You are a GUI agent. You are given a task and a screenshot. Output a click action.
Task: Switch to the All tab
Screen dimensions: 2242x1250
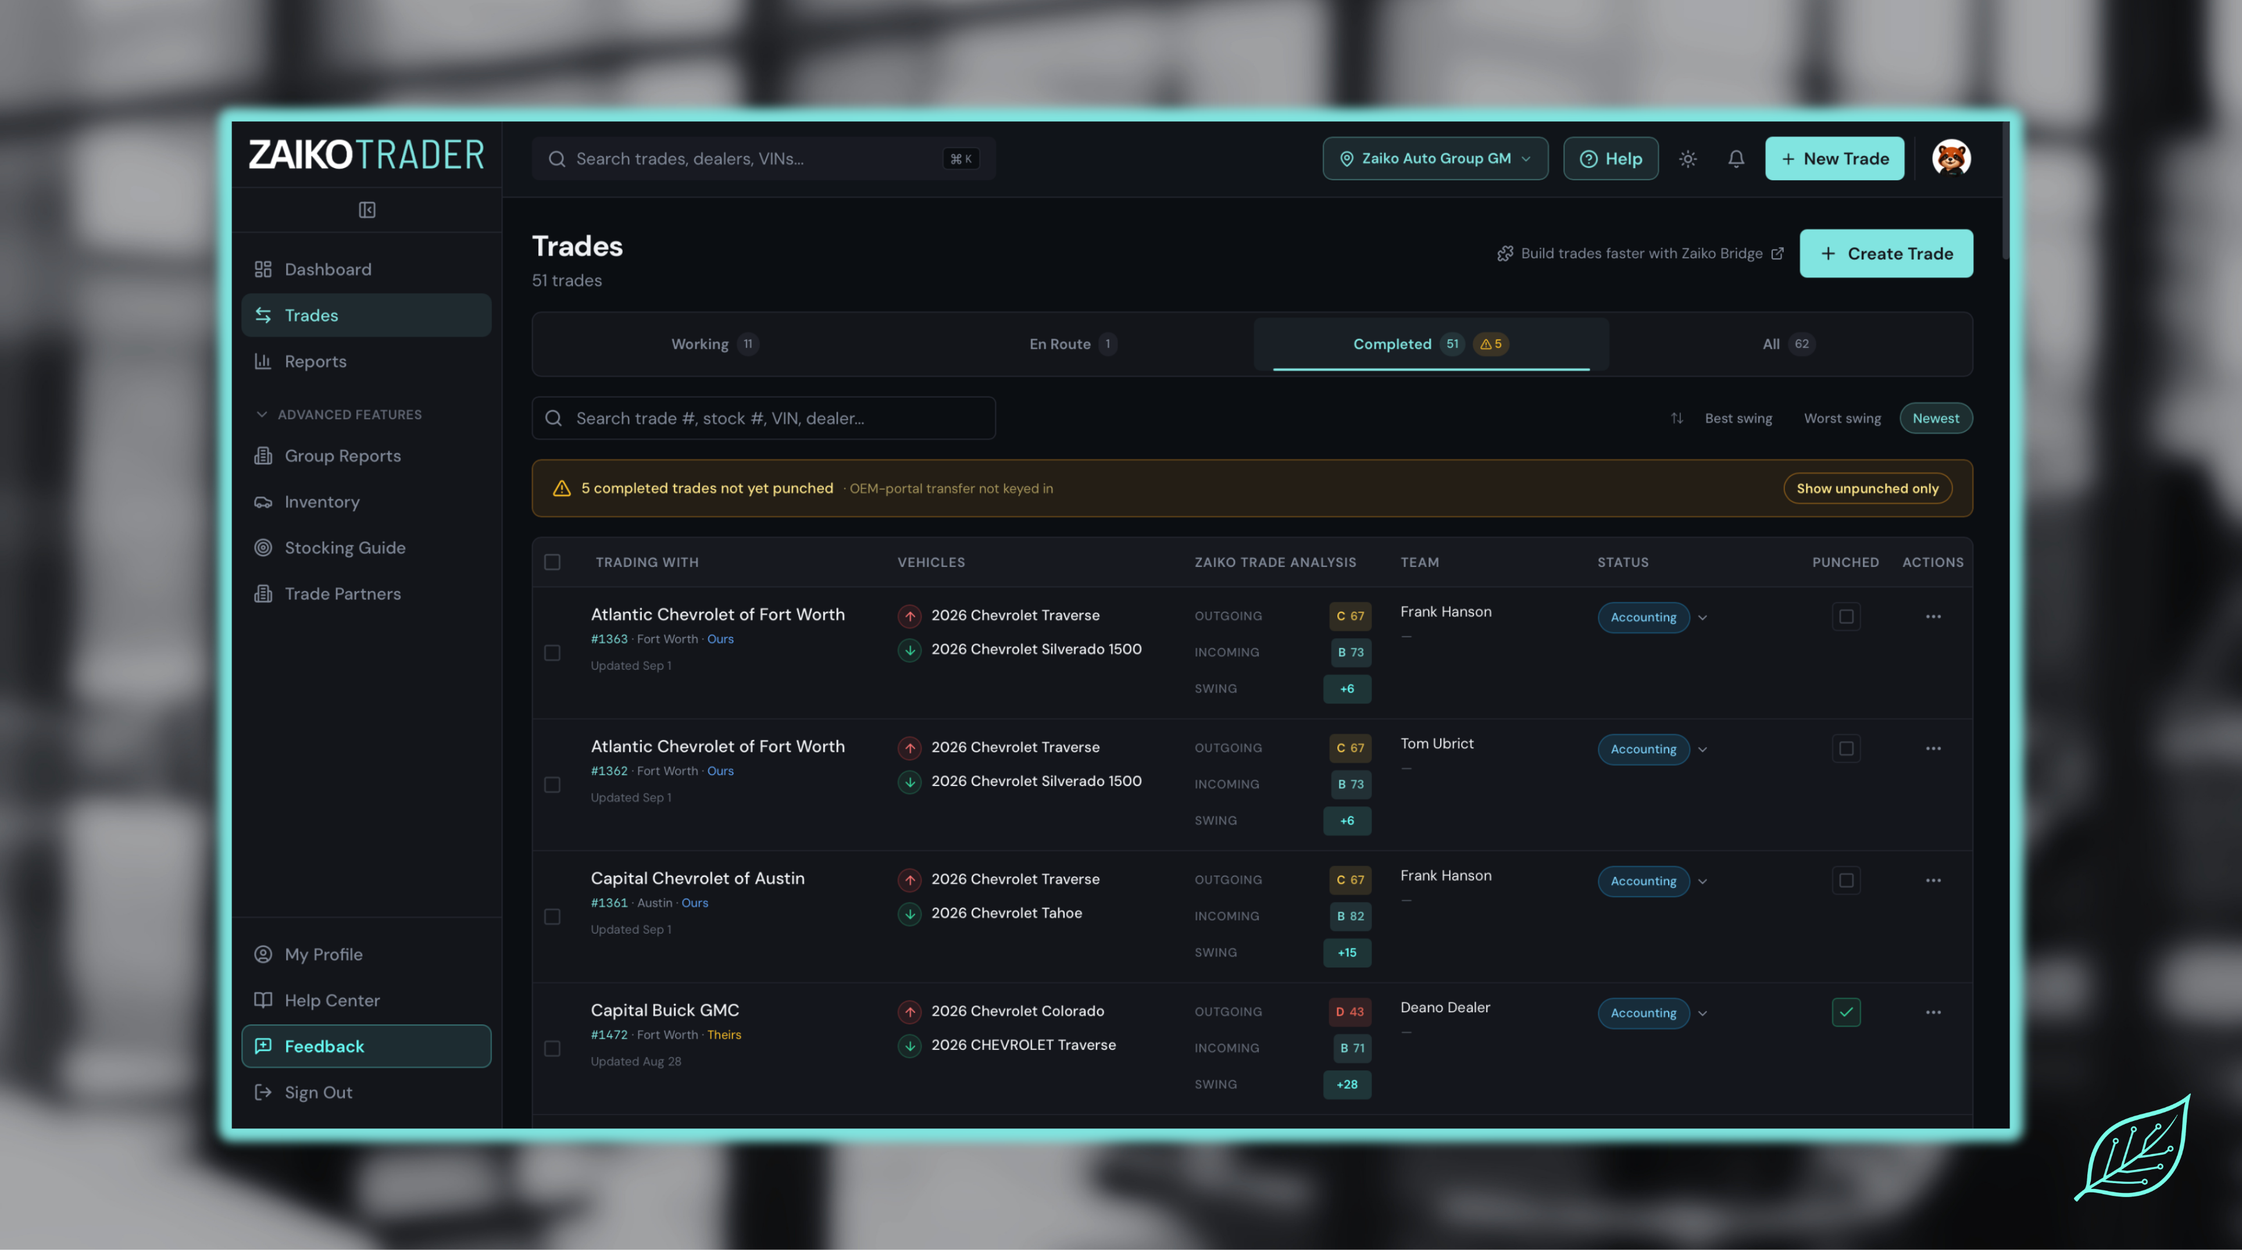coord(1788,344)
